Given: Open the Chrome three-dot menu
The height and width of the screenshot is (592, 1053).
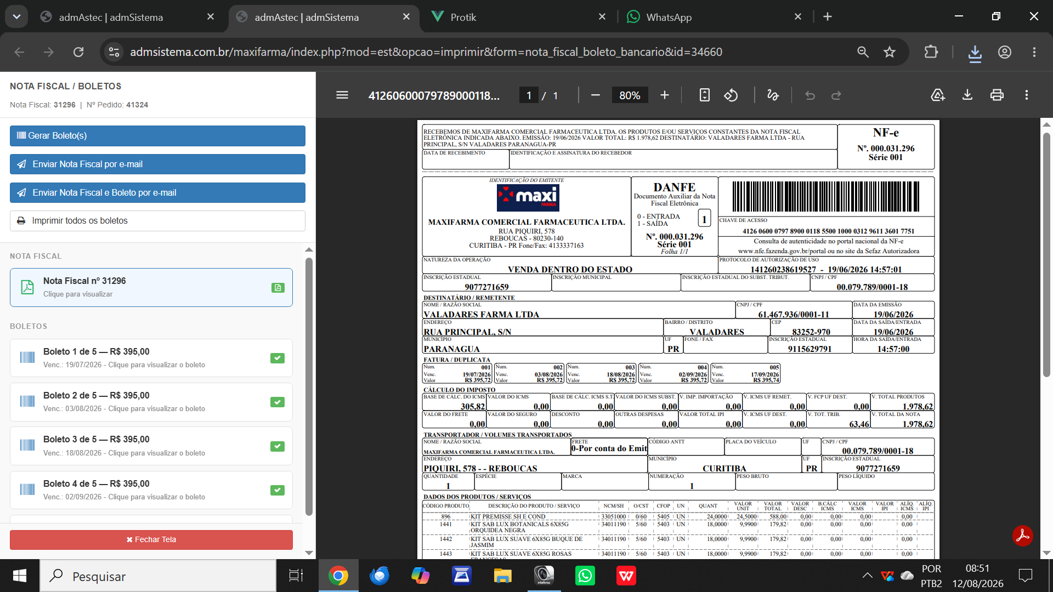Looking at the screenshot, I should tap(1034, 52).
